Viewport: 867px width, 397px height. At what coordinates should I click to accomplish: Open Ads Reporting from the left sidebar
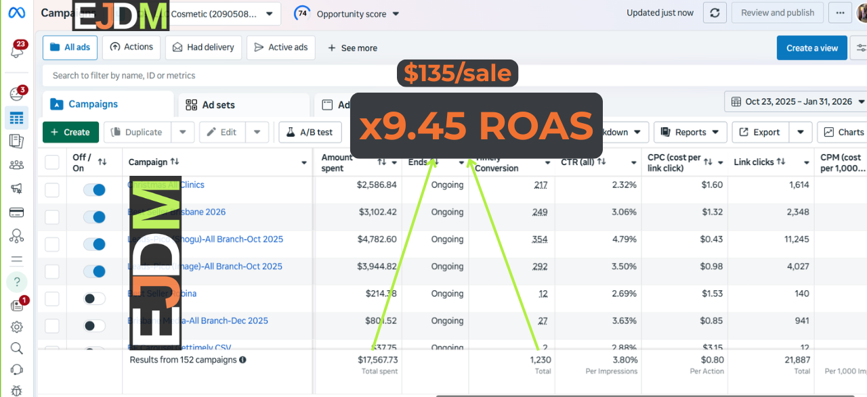click(x=17, y=141)
